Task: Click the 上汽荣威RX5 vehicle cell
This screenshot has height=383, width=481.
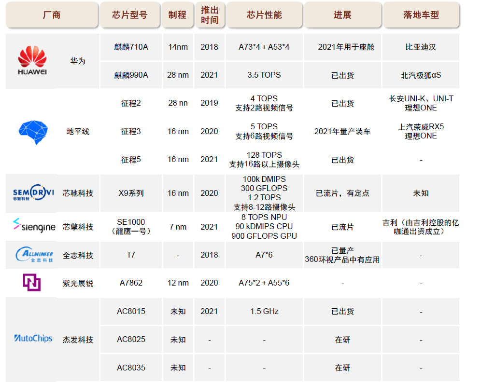Action: [x=421, y=132]
